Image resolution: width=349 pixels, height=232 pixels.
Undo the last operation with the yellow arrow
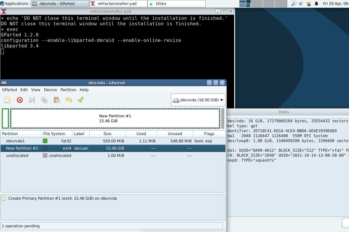click(x=69, y=100)
